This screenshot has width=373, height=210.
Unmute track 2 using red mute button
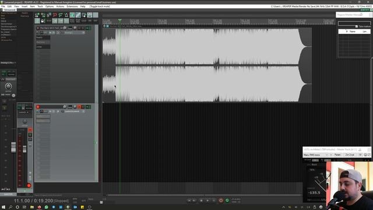tap(79, 107)
